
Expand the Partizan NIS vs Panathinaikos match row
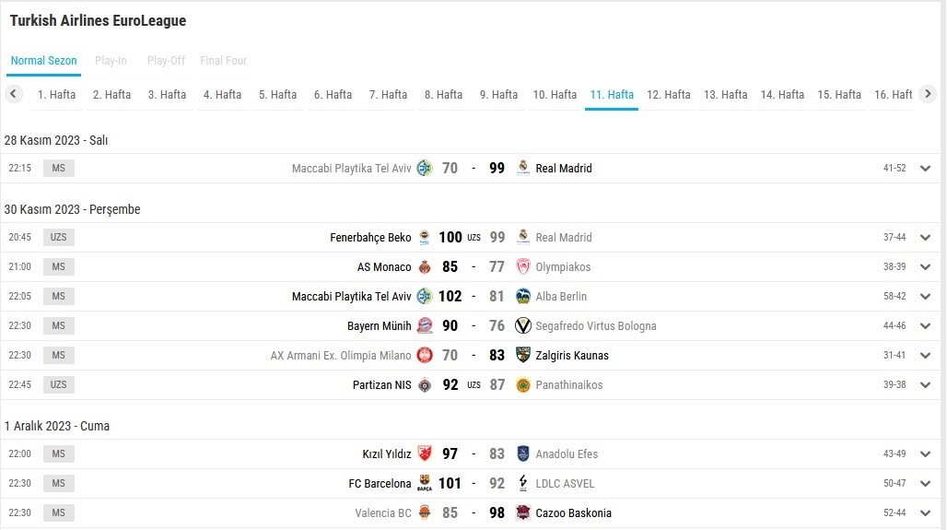tap(925, 385)
